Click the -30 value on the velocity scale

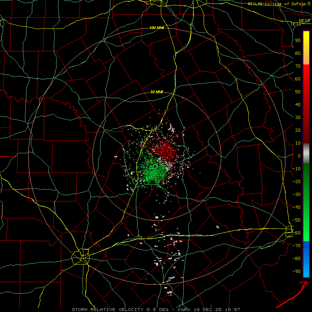click(x=296, y=194)
